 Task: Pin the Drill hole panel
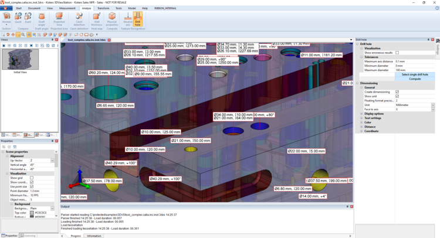tap(428, 40)
